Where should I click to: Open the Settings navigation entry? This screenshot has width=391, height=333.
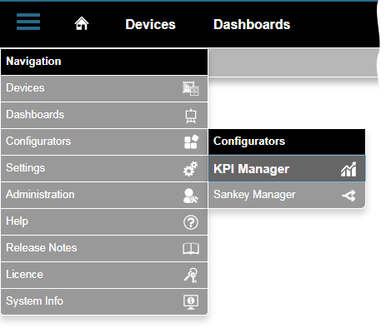[104, 168]
